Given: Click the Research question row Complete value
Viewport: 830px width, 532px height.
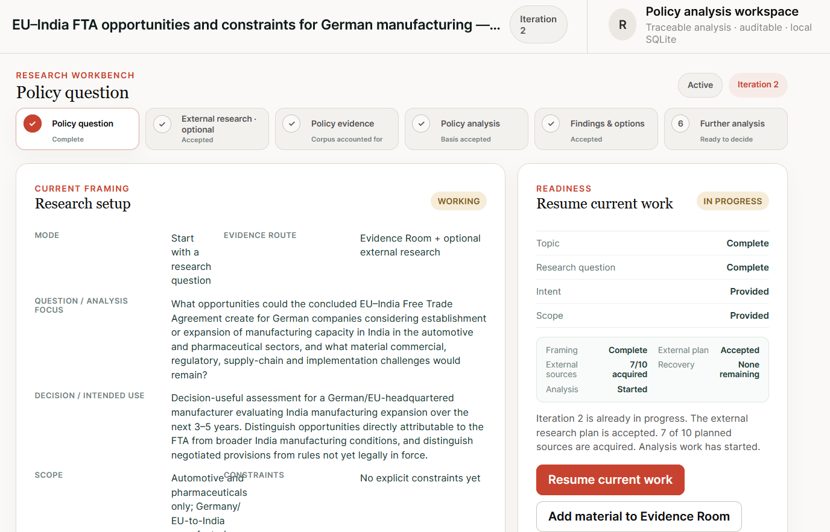Looking at the screenshot, I should (747, 268).
